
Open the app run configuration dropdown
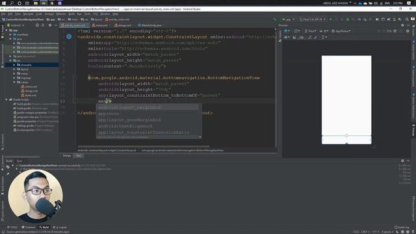pyautogui.click(x=288, y=19)
